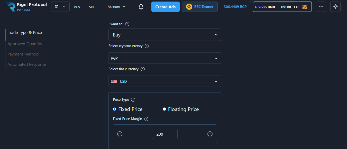Screen dimensions: 347x149
Task: Click info icon beside Fixed Price Margin
Action: (146, 119)
